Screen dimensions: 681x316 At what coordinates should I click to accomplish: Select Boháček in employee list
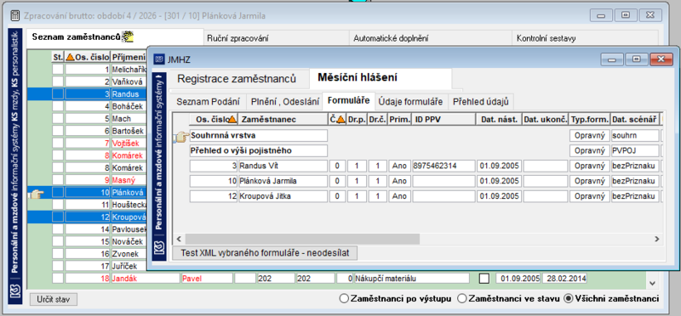[x=129, y=106]
